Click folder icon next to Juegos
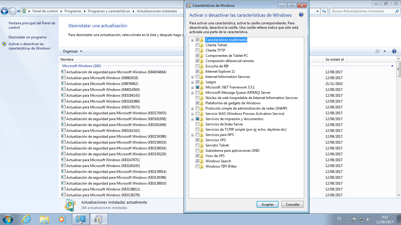The image size is (401, 225). (x=202, y=82)
